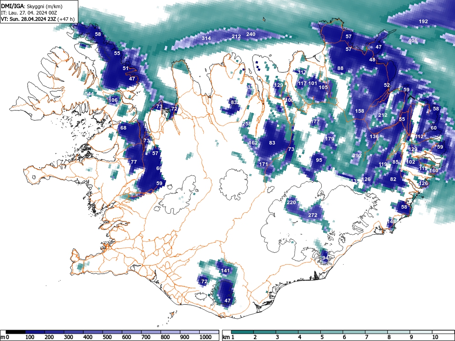Image resolution: width=455 pixels, height=341 pixels.
Task: Click the 544 value in the Westfjords
Action: pyautogui.click(x=89, y=94)
